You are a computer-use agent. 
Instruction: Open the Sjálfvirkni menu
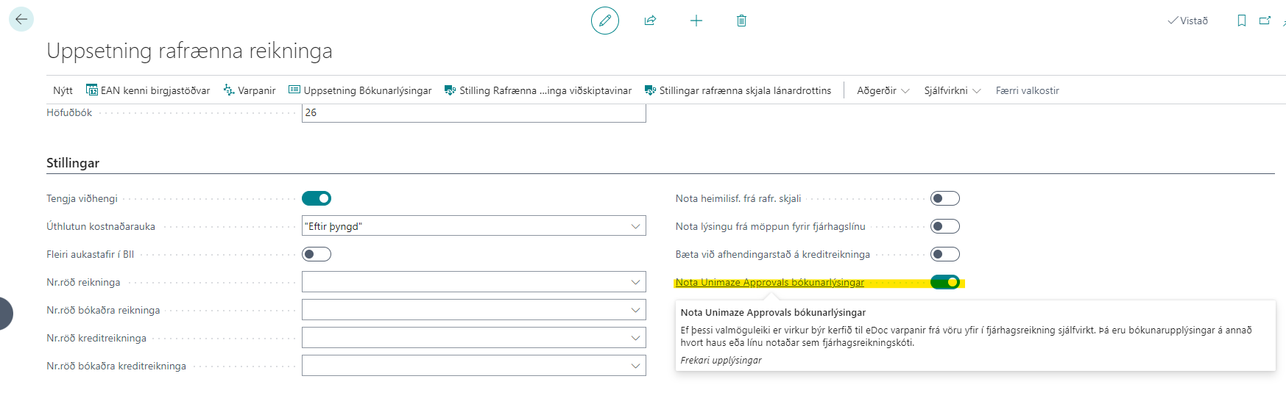[x=952, y=90]
